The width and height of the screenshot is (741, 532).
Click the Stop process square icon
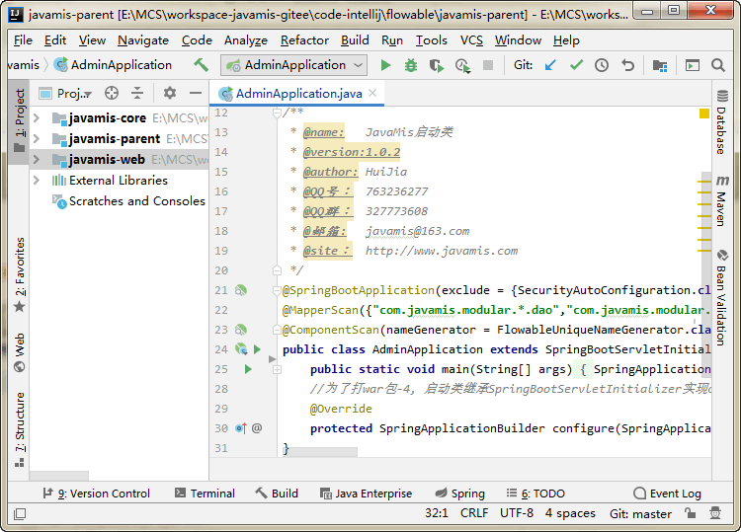point(488,65)
